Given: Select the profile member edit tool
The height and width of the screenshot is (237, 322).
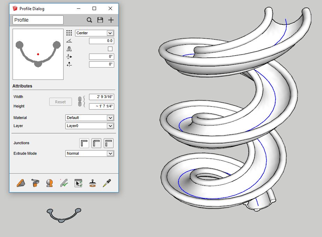Looking at the screenshot, I should [64, 183].
